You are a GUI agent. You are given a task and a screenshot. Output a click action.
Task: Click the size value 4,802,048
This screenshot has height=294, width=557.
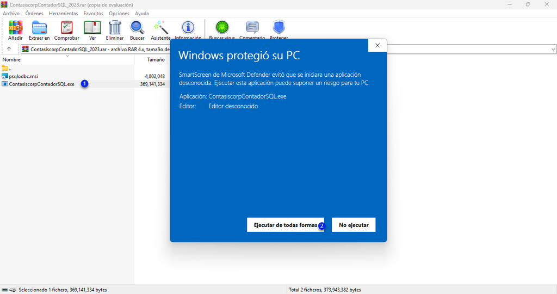(155, 76)
